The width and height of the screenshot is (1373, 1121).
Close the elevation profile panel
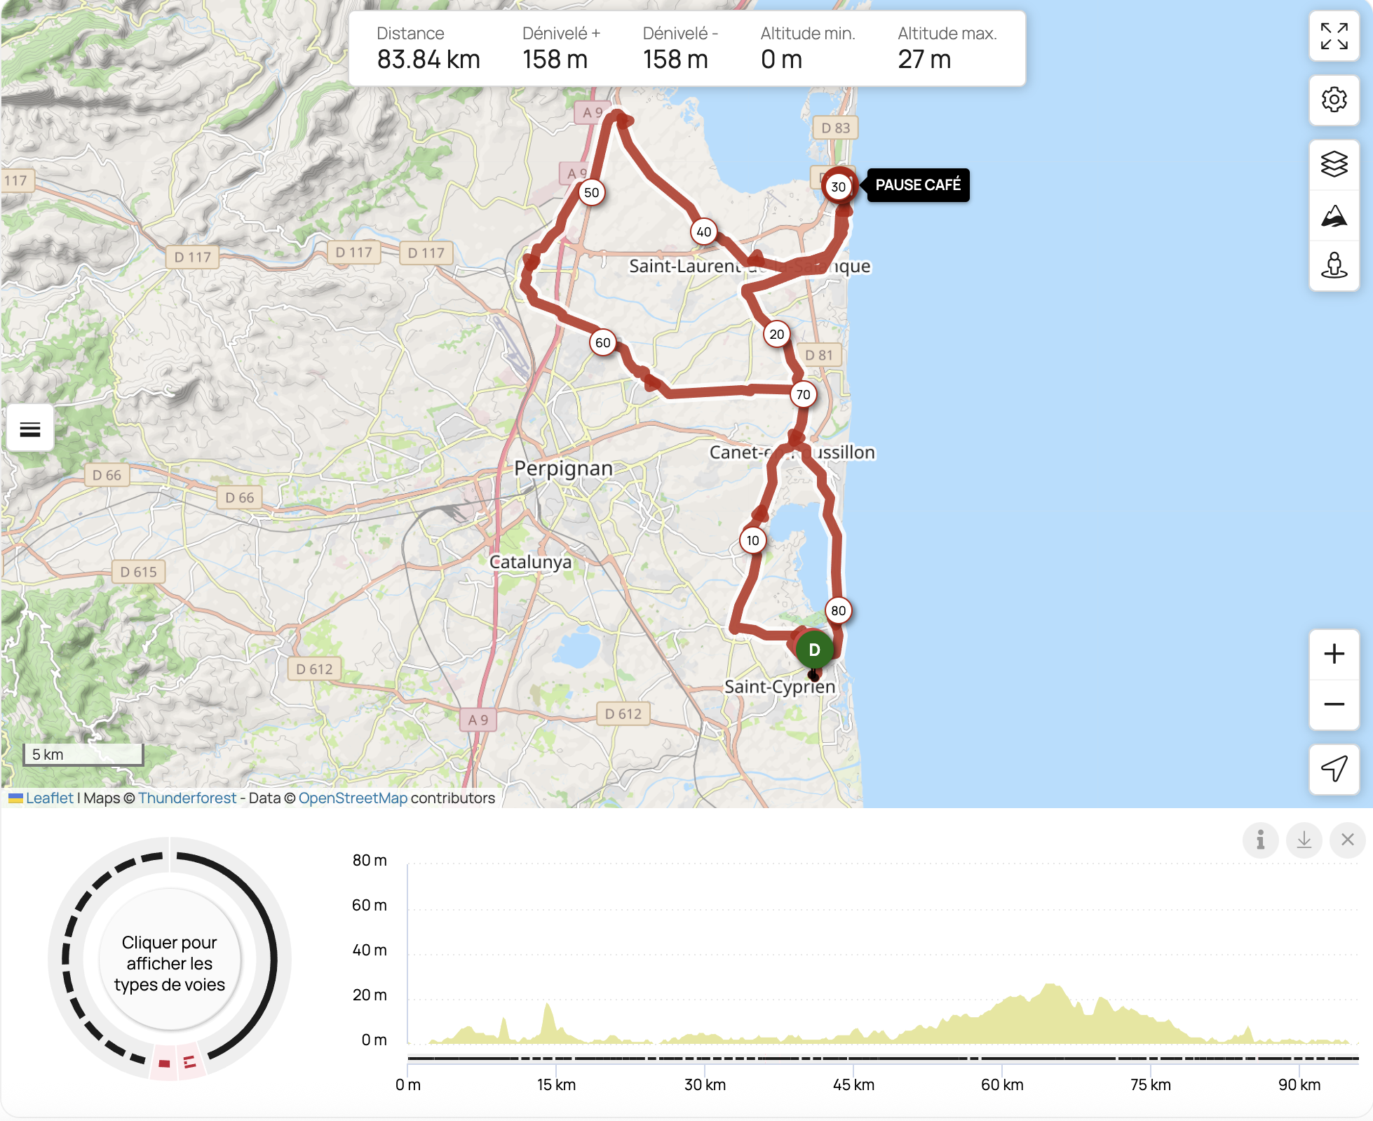pos(1347,840)
